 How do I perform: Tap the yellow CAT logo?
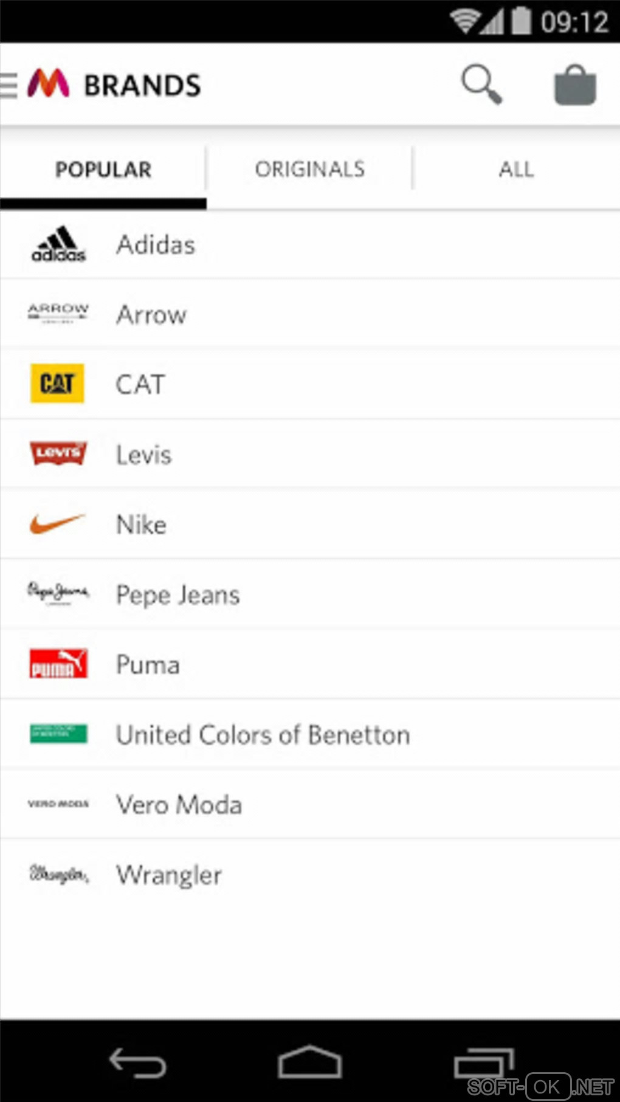[57, 384]
